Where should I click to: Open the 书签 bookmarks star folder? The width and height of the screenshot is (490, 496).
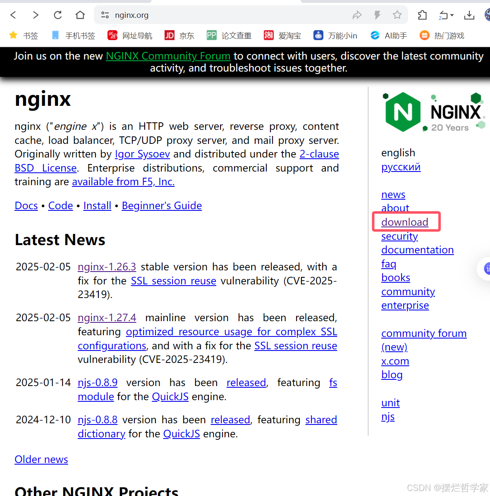24,36
